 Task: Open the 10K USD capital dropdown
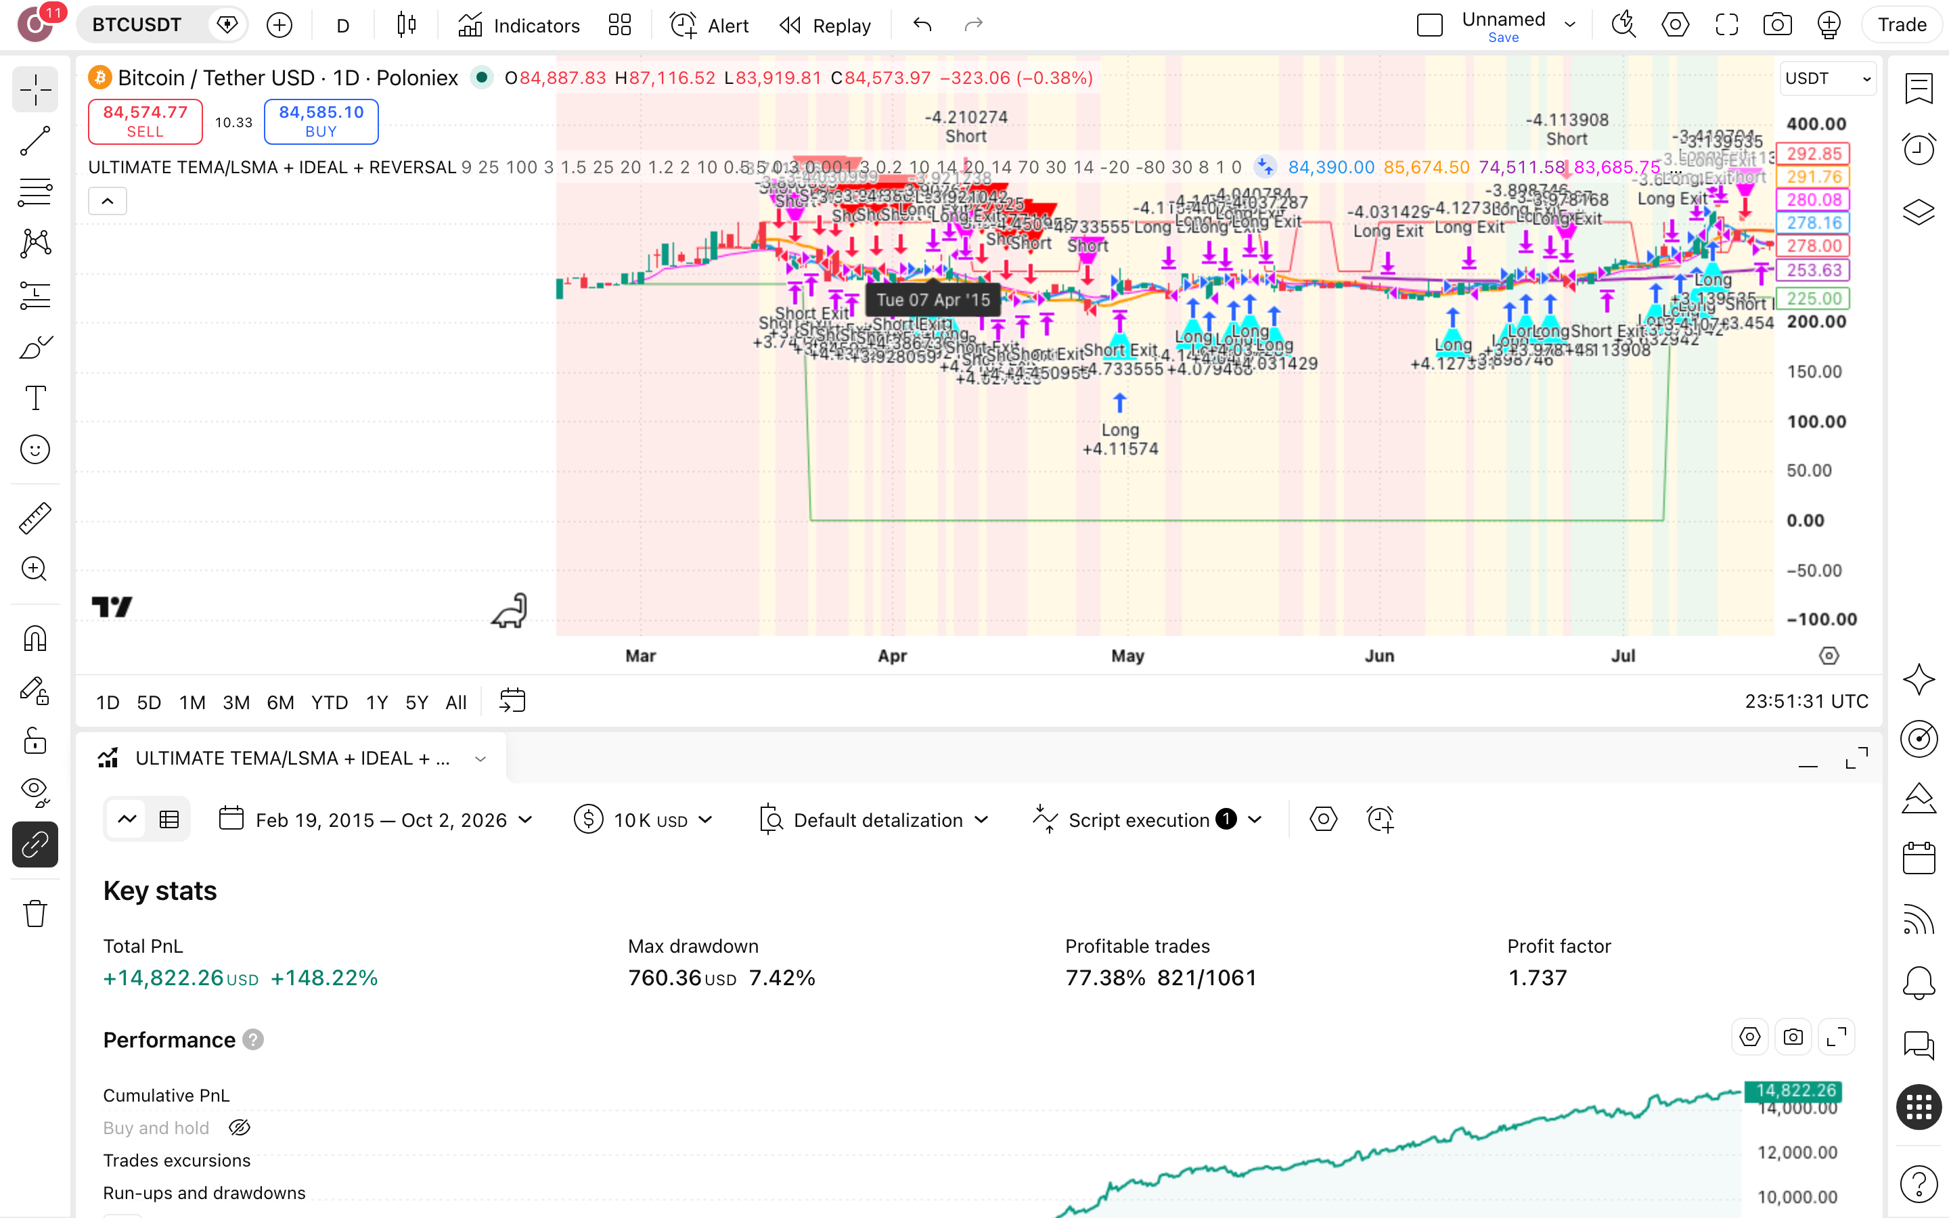tap(644, 820)
